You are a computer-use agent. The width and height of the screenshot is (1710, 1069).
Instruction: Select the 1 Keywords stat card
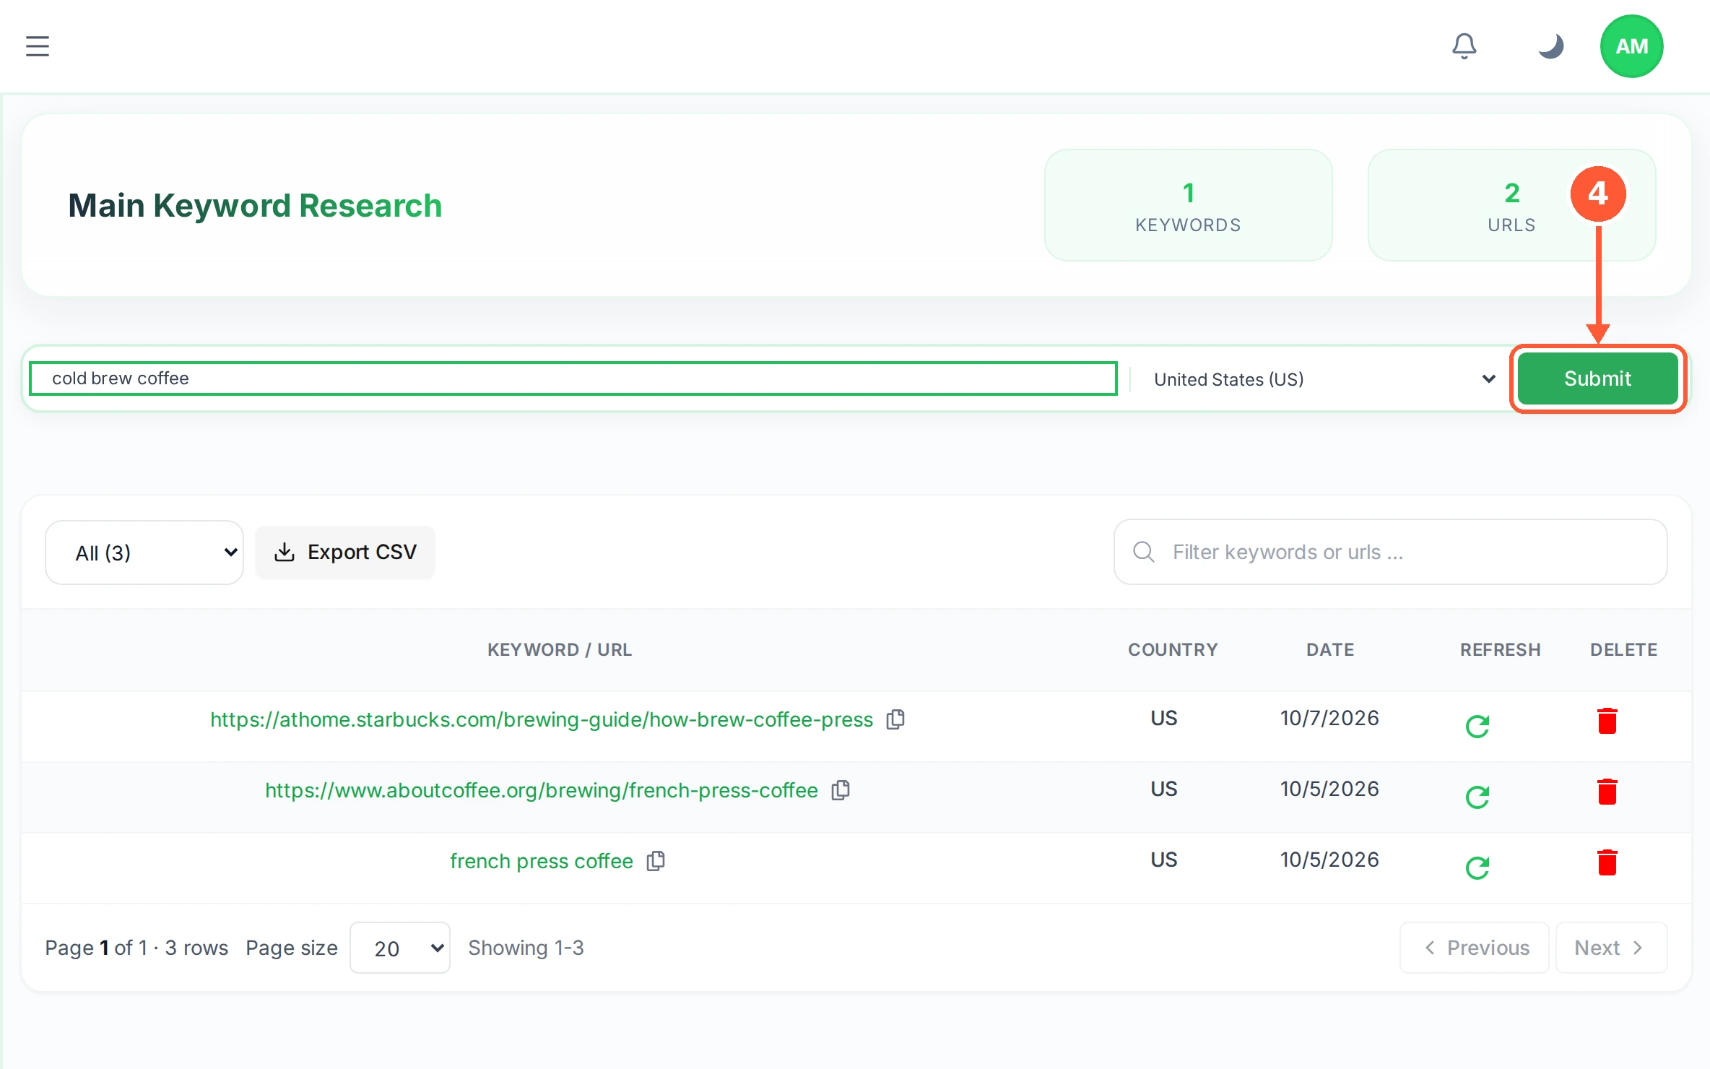click(1188, 205)
